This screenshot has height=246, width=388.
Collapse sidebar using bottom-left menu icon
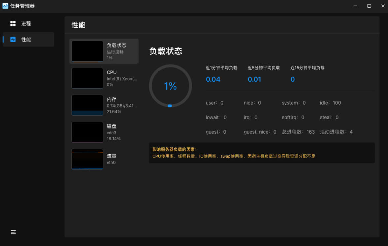pos(13,232)
